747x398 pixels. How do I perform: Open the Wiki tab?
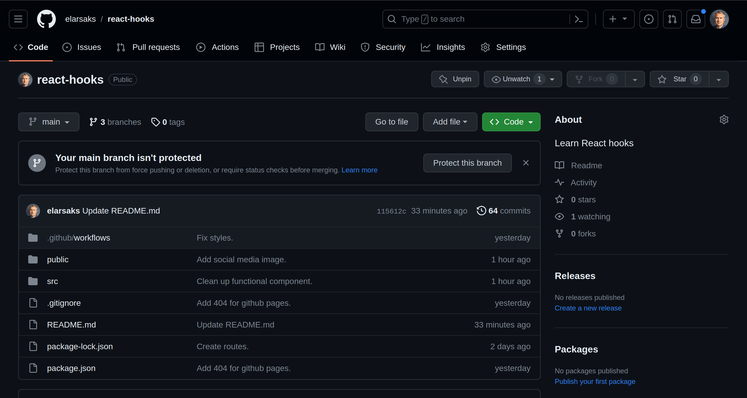pyautogui.click(x=330, y=47)
